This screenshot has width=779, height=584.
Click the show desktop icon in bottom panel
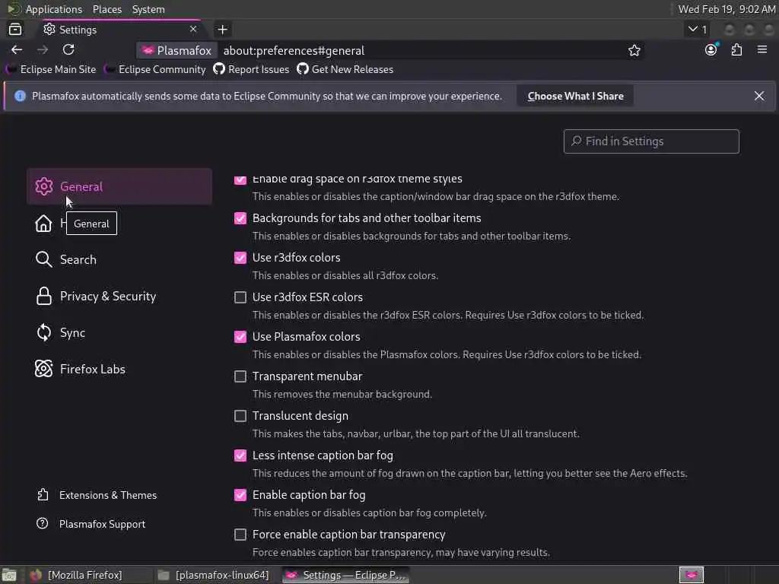click(x=9, y=576)
